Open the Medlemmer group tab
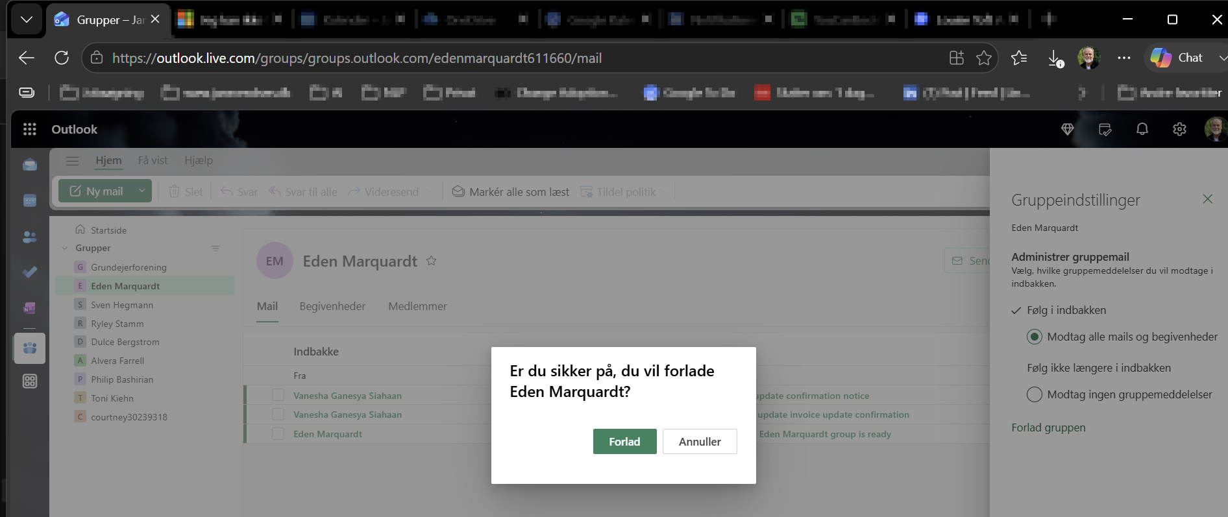The image size is (1228, 517). pos(417,306)
